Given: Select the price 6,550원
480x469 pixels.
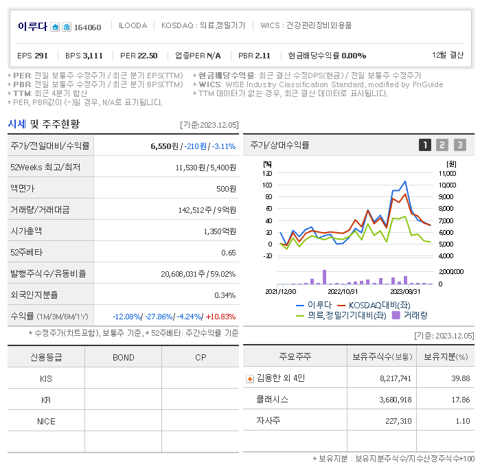Looking at the screenshot, I should point(164,146).
